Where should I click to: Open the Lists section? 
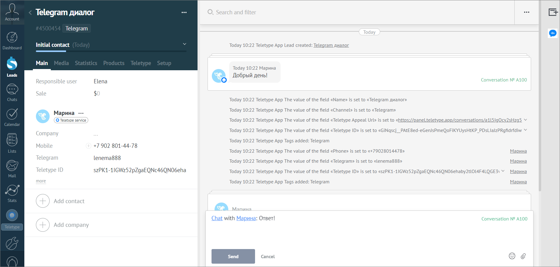click(12, 143)
